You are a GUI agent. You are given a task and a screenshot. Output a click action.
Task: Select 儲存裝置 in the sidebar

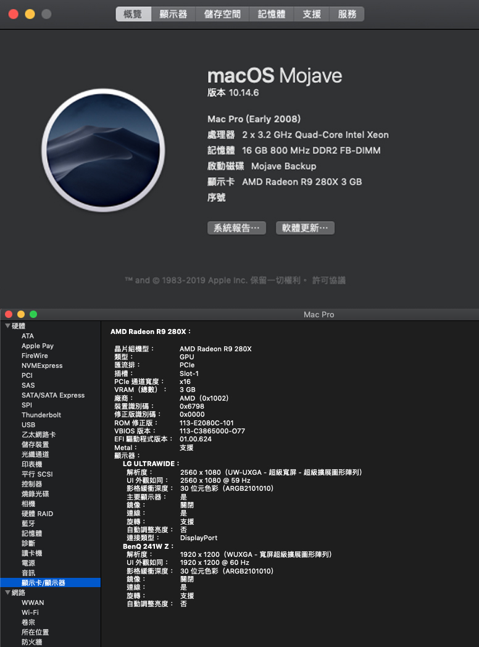tap(35, 445)
